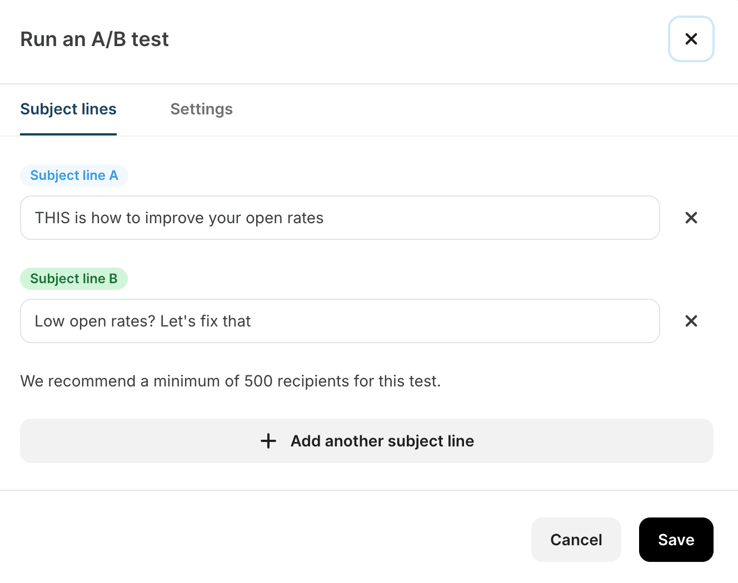Click the green 'Subject line B' badge
Screen dimensions: 738x583
pos(74,279)
